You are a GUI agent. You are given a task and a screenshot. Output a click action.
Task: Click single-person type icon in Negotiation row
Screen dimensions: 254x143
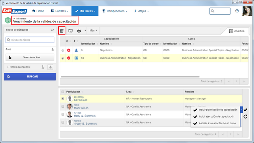(76, 50)
